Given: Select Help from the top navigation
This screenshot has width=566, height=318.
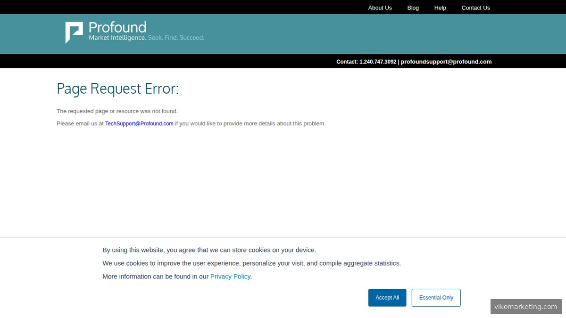Looking at the screenshot, I should point(440,8).
